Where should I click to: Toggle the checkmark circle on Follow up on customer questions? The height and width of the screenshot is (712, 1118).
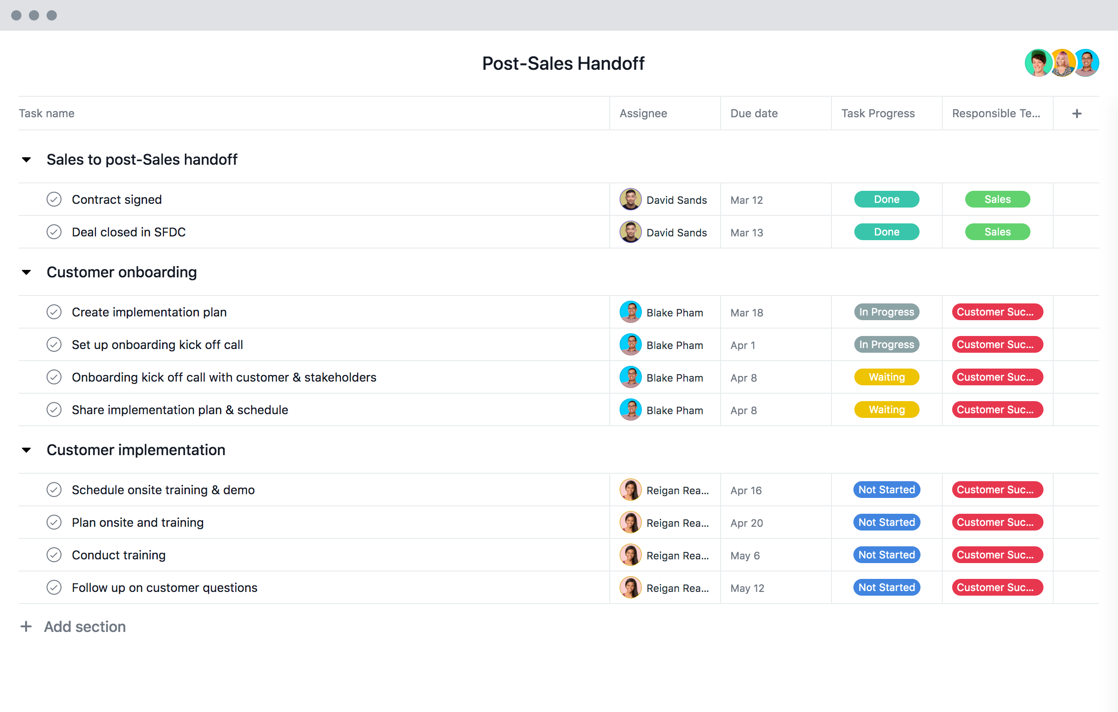pyautogui.click(x=55, y=587)
